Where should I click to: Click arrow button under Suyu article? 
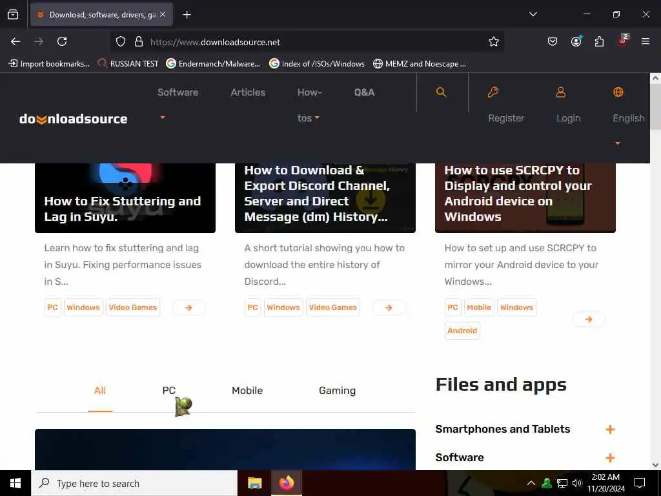tap(188, 308)
